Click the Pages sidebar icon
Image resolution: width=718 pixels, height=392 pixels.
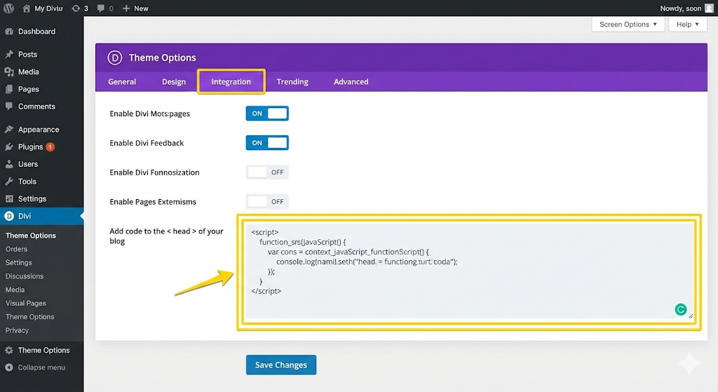pos(8,89)
